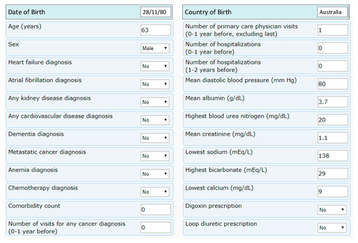
Task: Select the Age (years) input box
Action: pyautogui.click(x=156, y=30)
